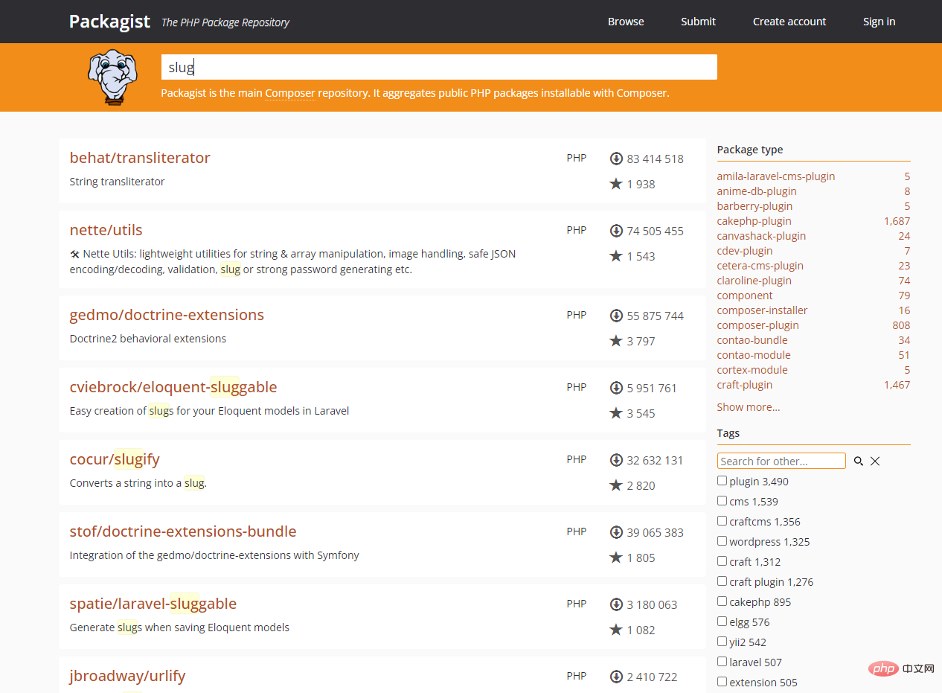Click star icon for behat/transliterator
The height and width of the screenshot is (693, 942).
(x=616, y=184)
